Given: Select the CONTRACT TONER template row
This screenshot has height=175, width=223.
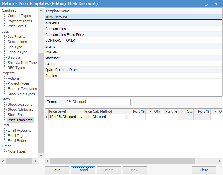Looking at the screenshot, I should 60,40.
